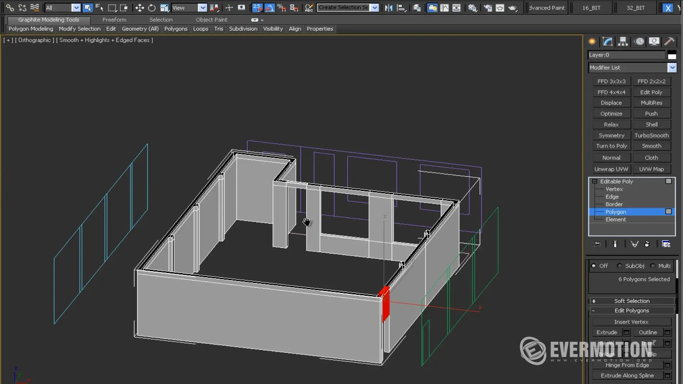Select the Off preview selection radio
683x384 pixels.
click(x=593, y=266)
